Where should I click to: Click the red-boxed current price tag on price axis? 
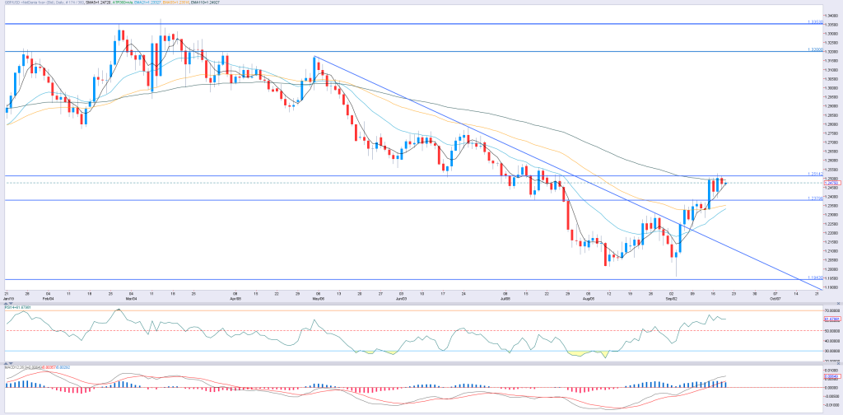pyautogui.click(x=832, y=183)
